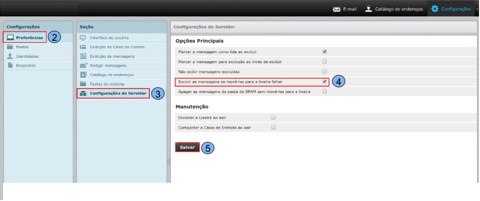Uncheck 'Excluir as mensagens se movê-las' option
This screenshot has height=201, width=480.
pyautogui.click(x=325, y=82)
